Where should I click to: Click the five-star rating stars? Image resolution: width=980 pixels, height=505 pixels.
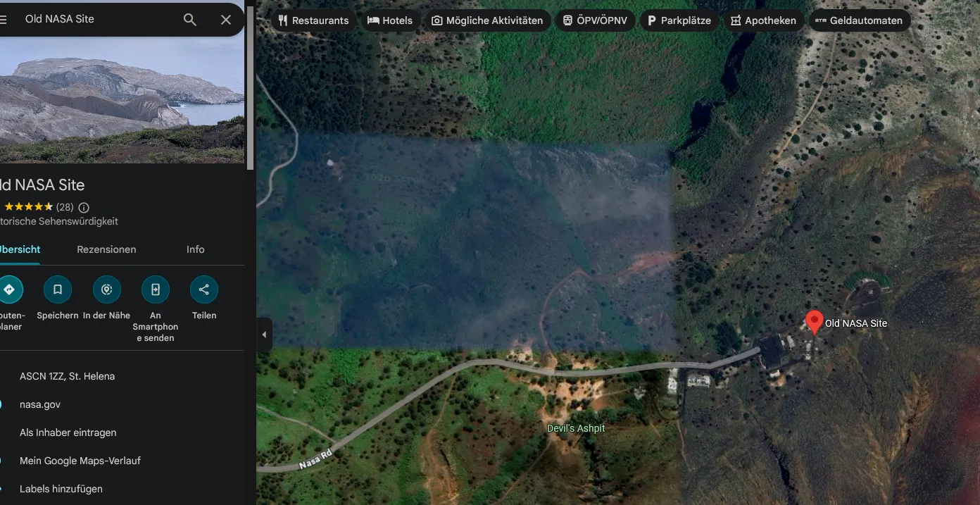(28, 207)
